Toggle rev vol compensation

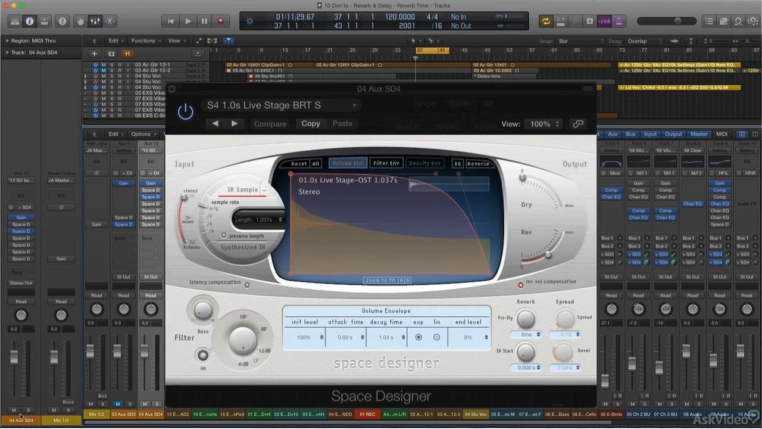tap(521, 285)
